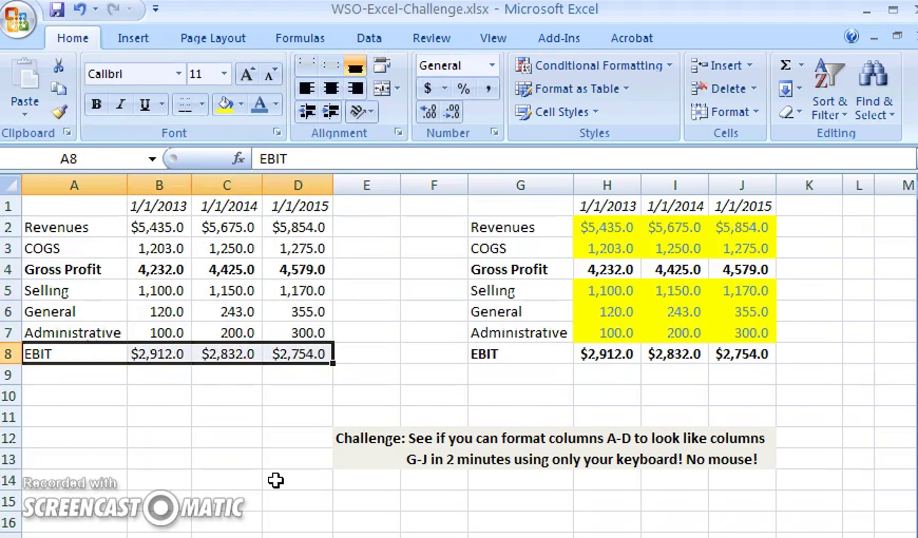
Task: Toggle Center horizontal alignment
Action: (331, 89)
